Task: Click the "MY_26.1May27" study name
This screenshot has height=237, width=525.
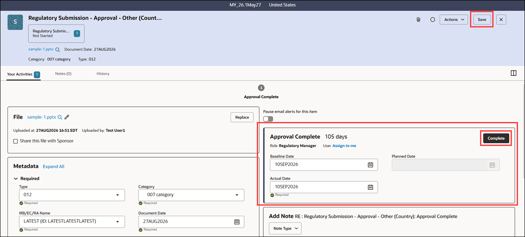Action: coord(245,5)
